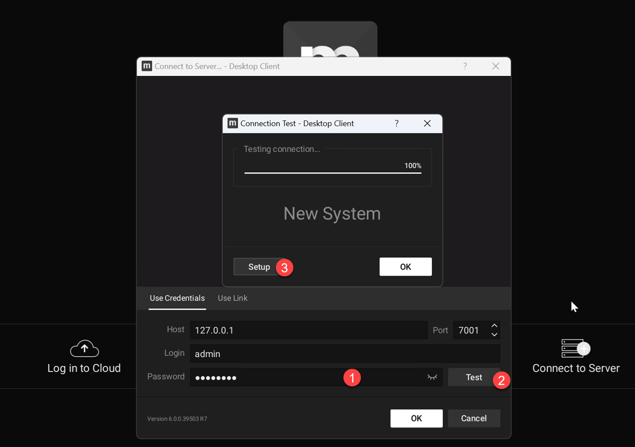Confirm with OK in Connection Test dialog
Screen dimensions: 635x447
coord(405,267)
